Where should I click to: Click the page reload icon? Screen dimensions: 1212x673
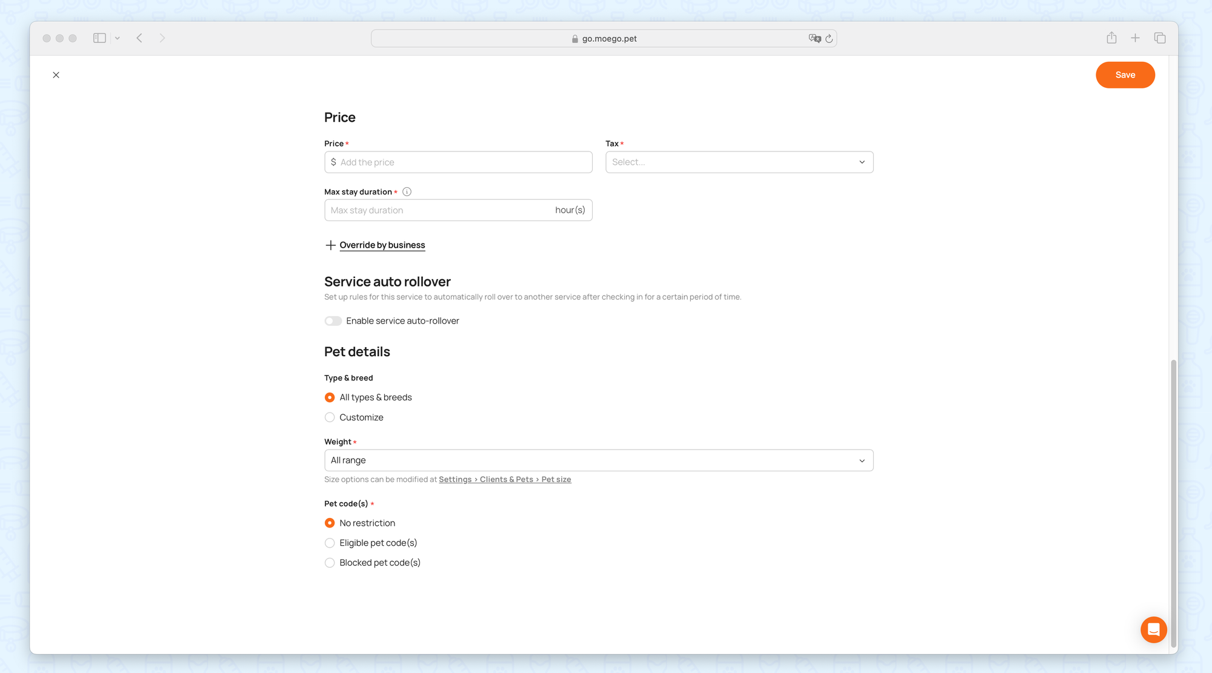pyautogui.click(x=829, y=39)
